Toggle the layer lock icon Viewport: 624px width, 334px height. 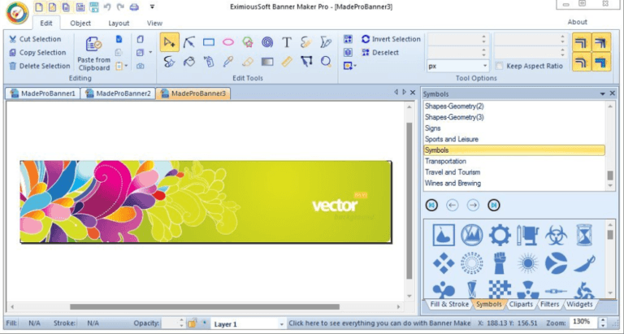pyautogui.click(x=193, y=323)
